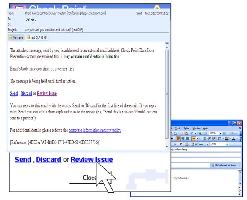Click the empty field below William Resig
The image size is (247, 200).
(x=206, y=155)
